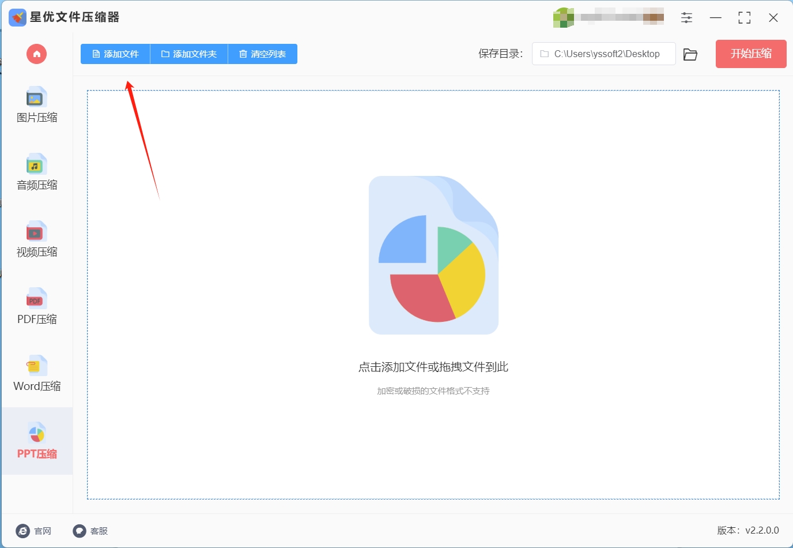Go to the red home icon

(36, 54)
